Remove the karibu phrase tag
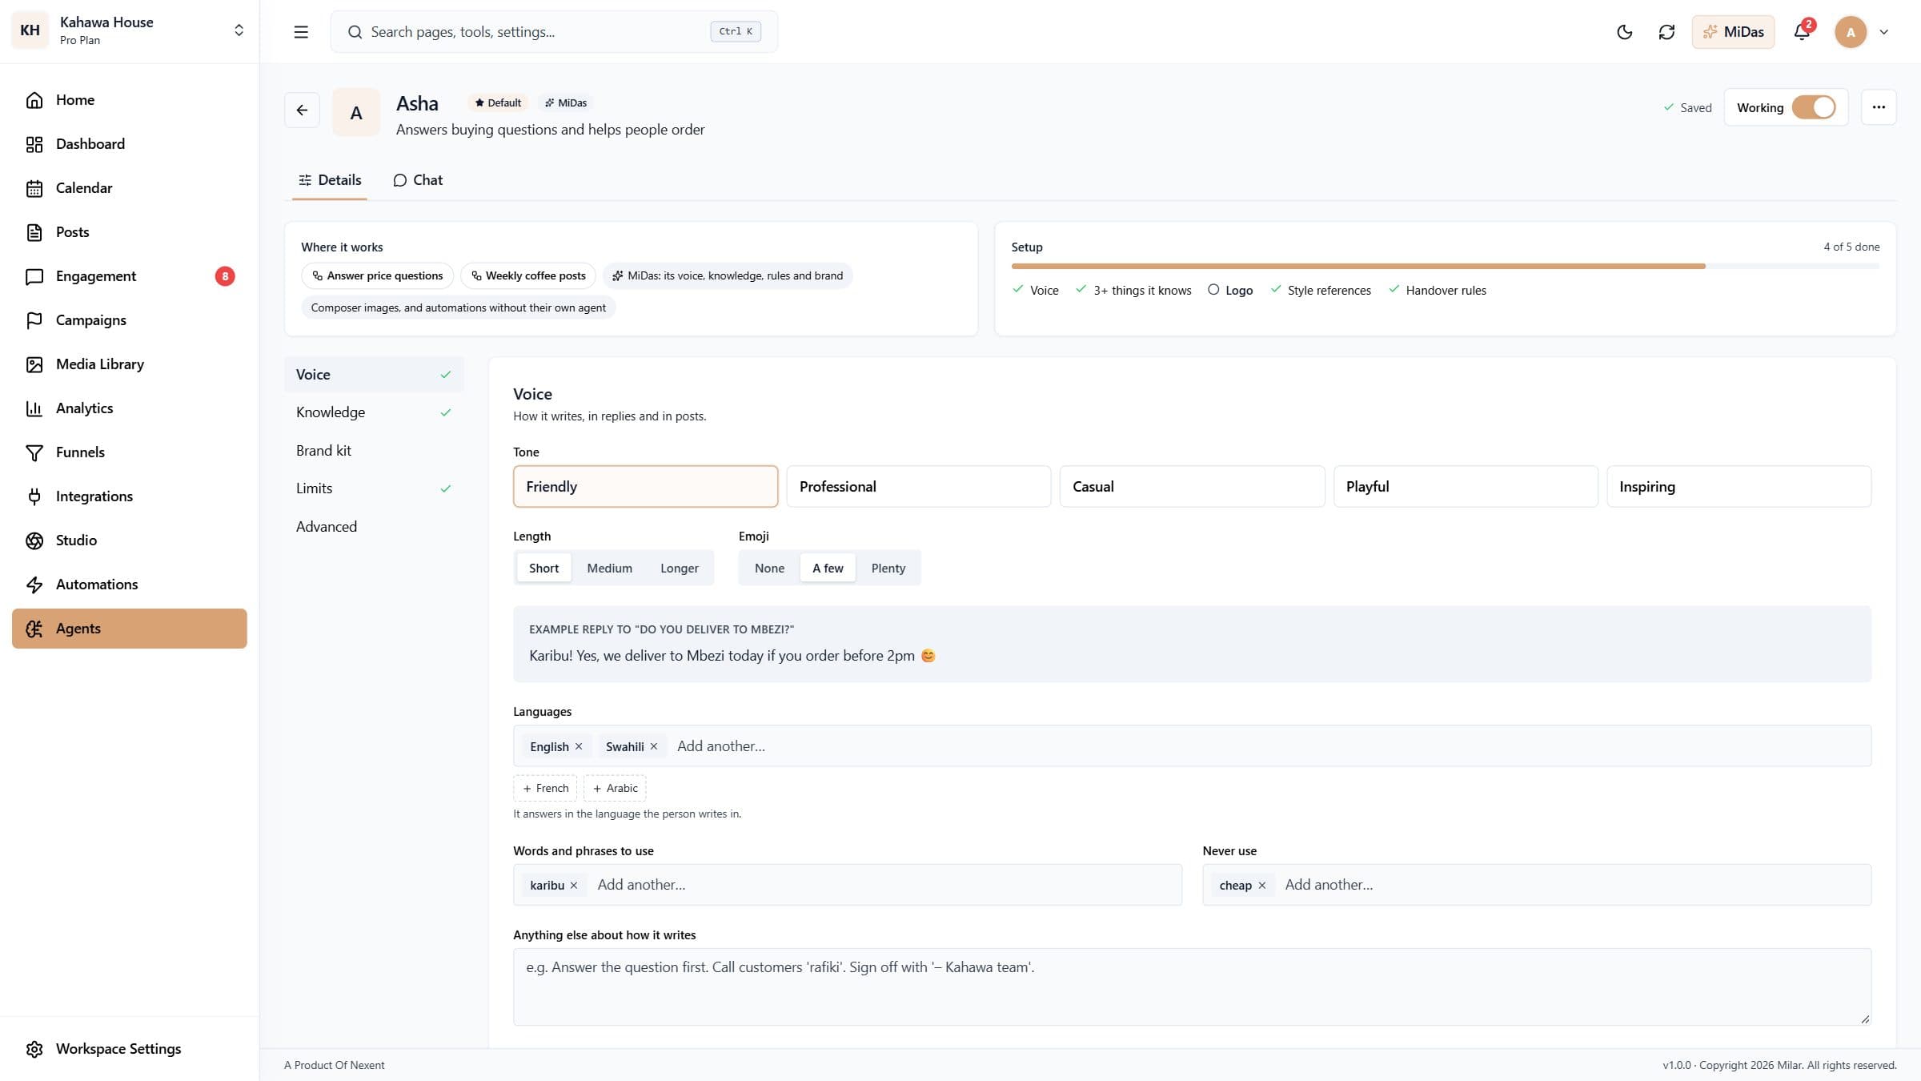1921x1081 pixels. pos(574,885)
